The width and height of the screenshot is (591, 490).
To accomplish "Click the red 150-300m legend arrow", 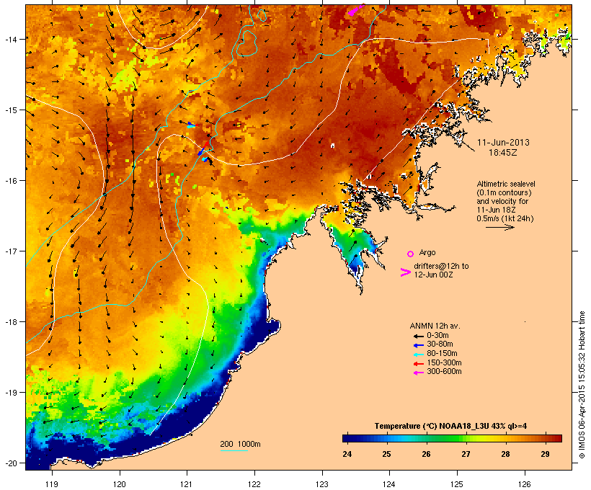I will tap(418, 364).
